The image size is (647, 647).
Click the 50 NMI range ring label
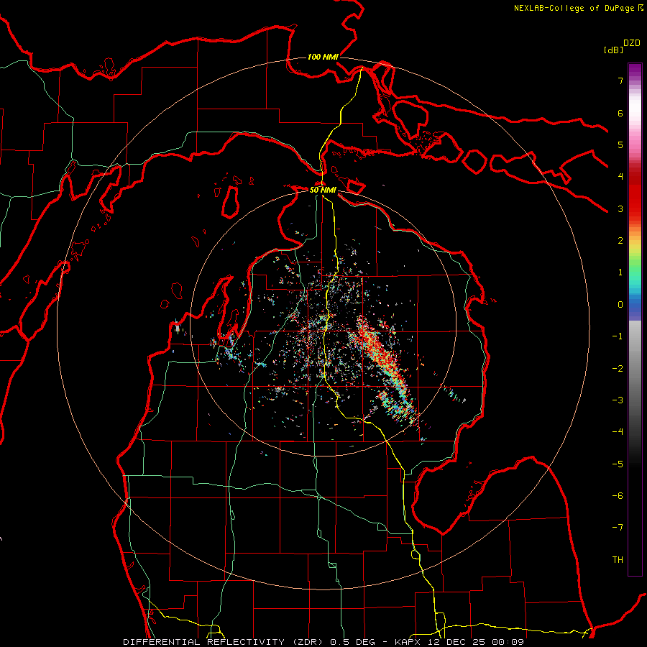(x=323, y=190)
